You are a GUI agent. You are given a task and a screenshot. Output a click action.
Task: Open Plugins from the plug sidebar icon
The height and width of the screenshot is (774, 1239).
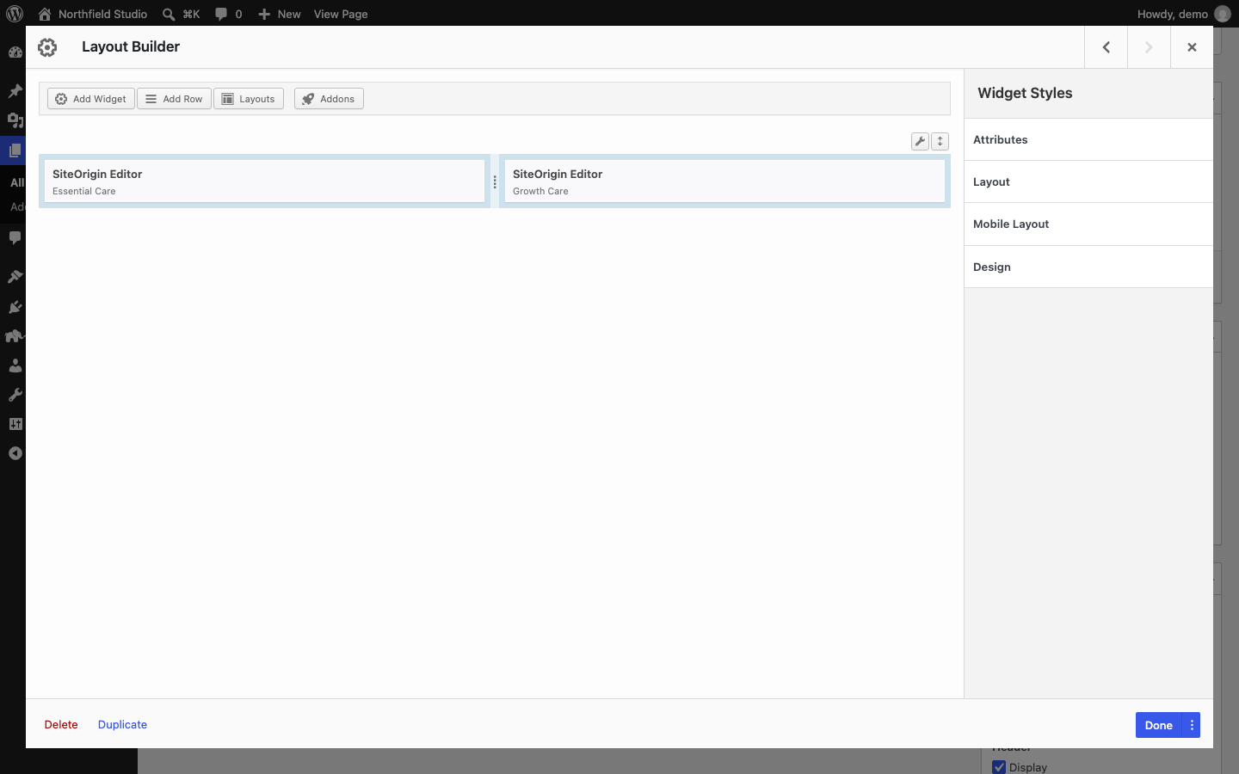point(15,307)
